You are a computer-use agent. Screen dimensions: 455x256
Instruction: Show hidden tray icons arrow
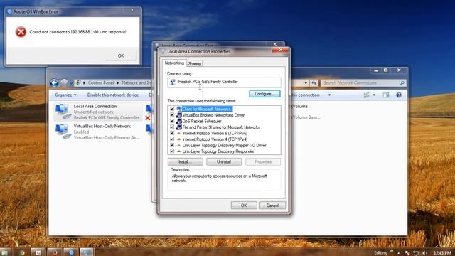pyautogui.click(x=399, y=253)
